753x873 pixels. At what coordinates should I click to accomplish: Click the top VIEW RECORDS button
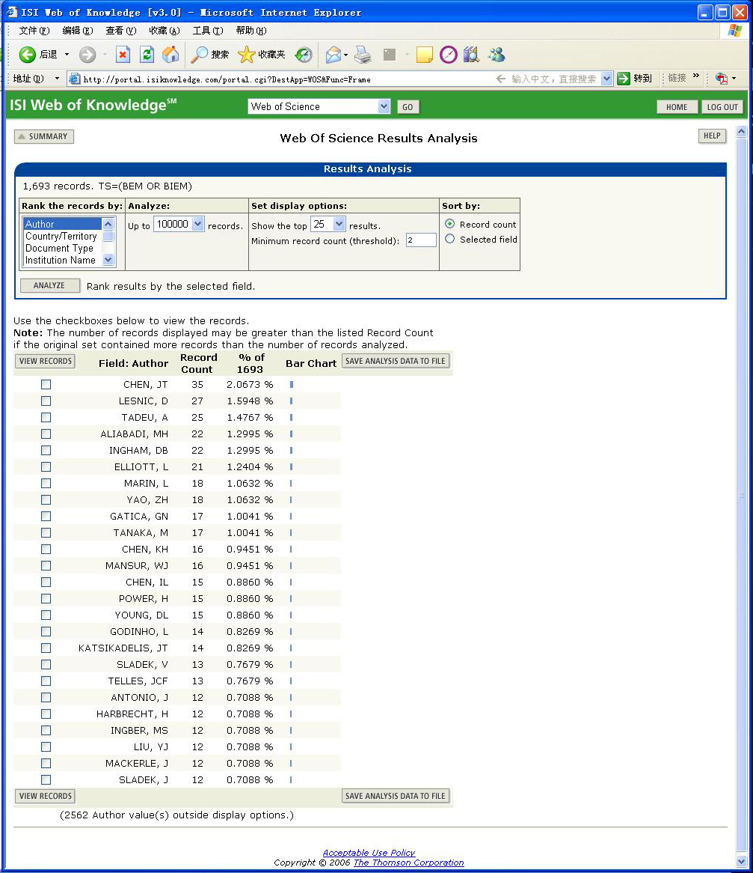coord(45,361)
